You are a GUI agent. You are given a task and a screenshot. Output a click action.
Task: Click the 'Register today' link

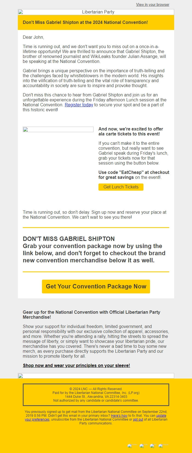tap(78, 105)
